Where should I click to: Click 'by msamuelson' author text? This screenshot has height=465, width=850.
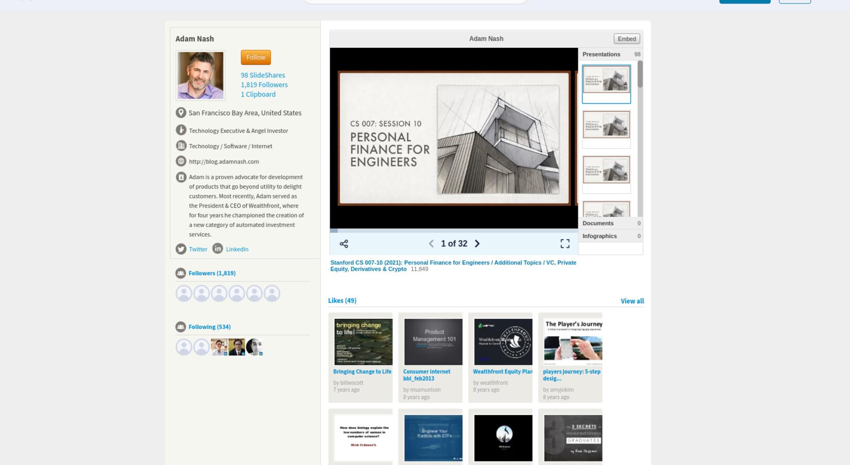tap(422, 390)
